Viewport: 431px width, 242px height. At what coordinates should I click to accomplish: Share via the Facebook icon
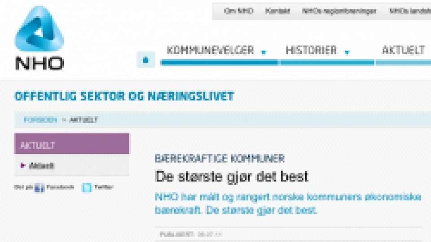tap(40, 187)
